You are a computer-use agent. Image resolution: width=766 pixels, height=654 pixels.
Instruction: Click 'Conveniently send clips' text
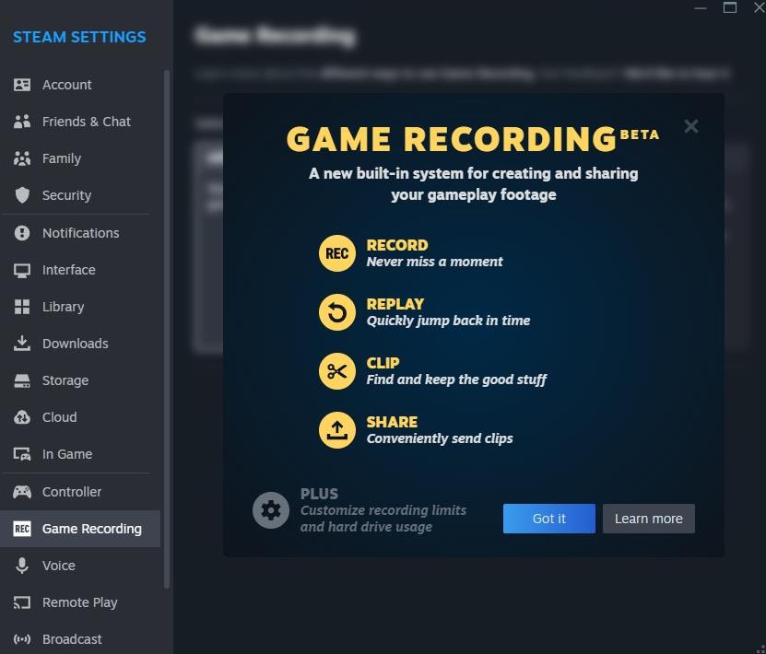pyautogui.click(x=440, y=438)
